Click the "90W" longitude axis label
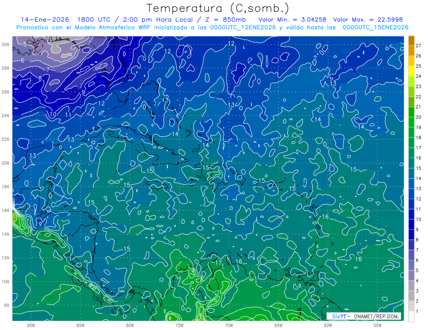 tap(31, 325)
